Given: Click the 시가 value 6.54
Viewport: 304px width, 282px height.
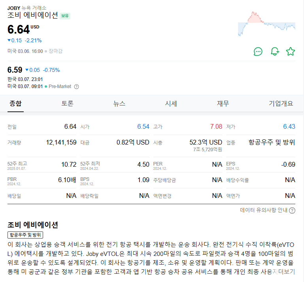Looking at the screenshot, I should click(x=143, y=126).
